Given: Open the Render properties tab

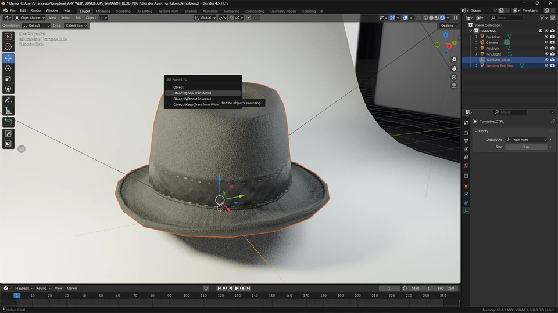Looking at the screenshot, I should pyautogui.click(x=466, y=133).
